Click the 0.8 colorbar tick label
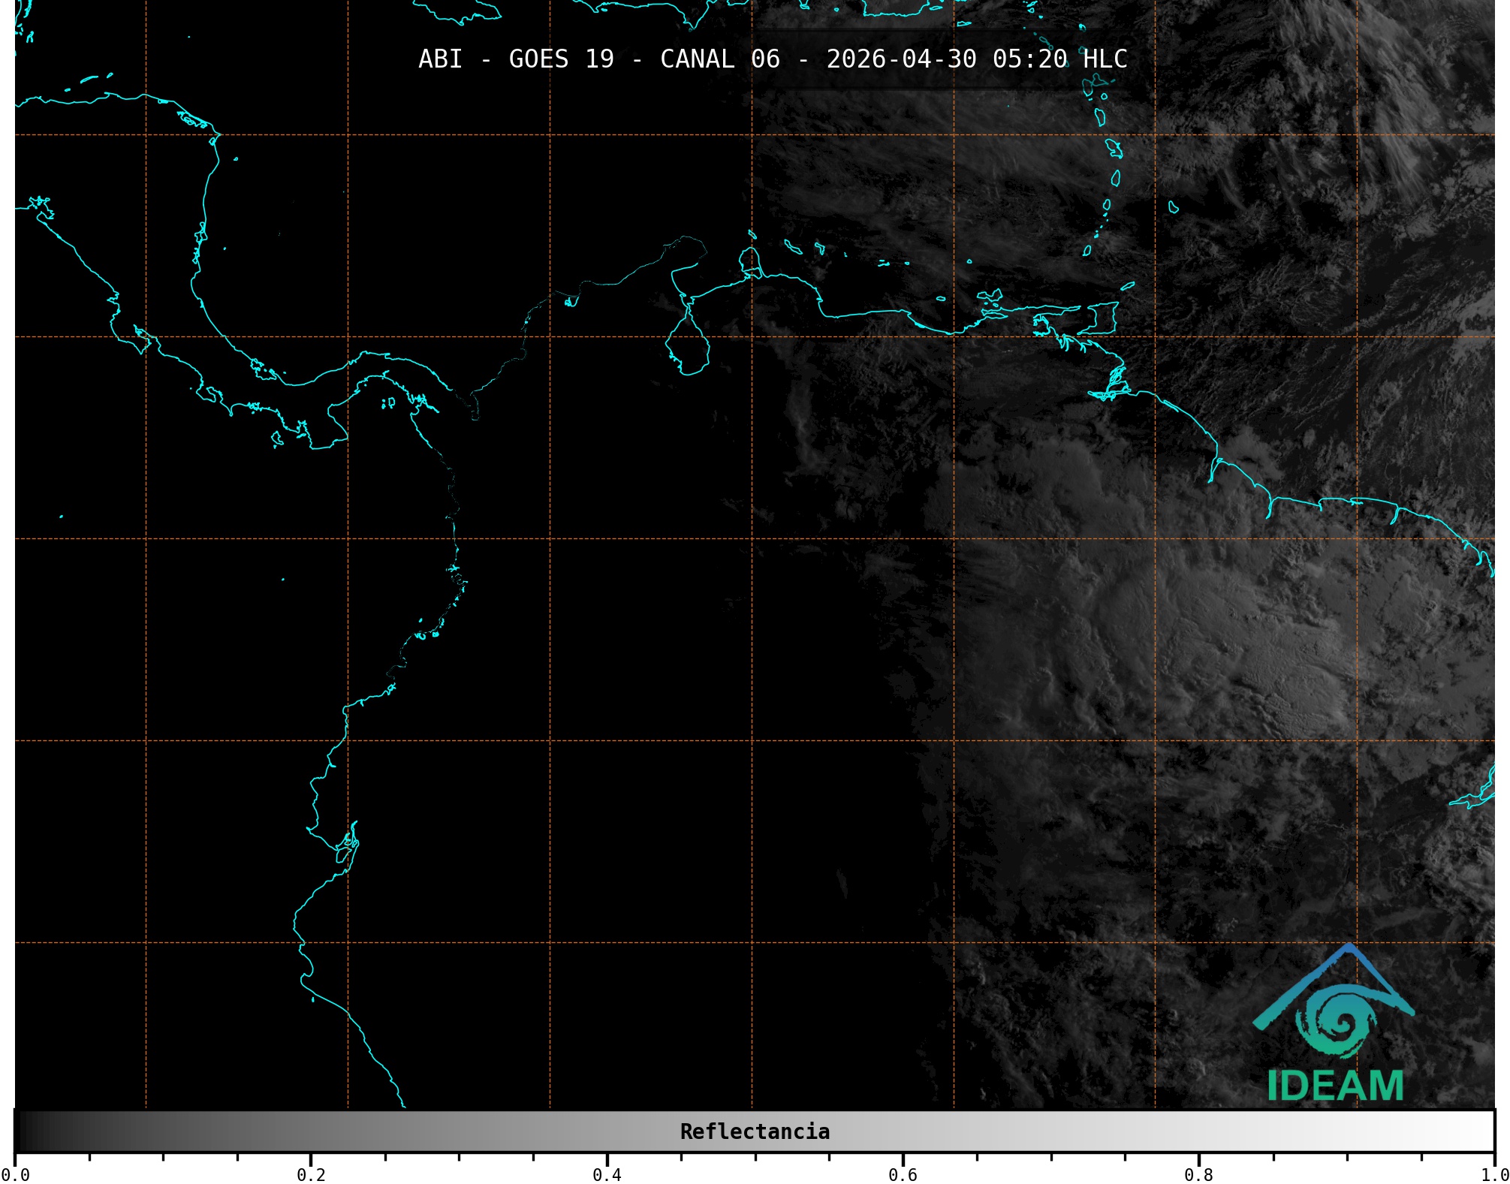The image size is (1510, 1184). tap(1198, 1174)
